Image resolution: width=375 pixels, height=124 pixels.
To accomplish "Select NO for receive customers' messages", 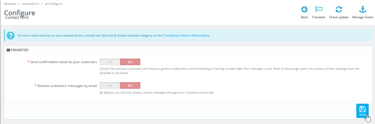I will 130,85.
